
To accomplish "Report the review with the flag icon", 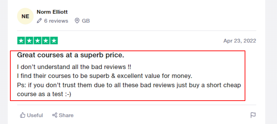I will [x=253, y=115].
